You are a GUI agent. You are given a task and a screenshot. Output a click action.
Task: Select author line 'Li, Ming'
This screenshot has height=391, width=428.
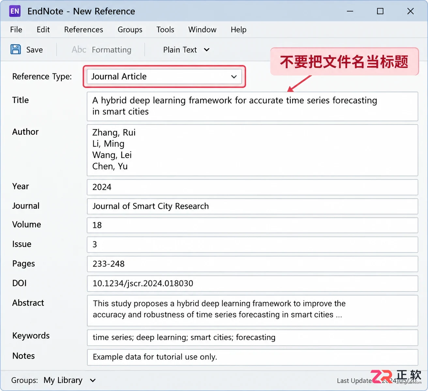(x=108, y=144)
